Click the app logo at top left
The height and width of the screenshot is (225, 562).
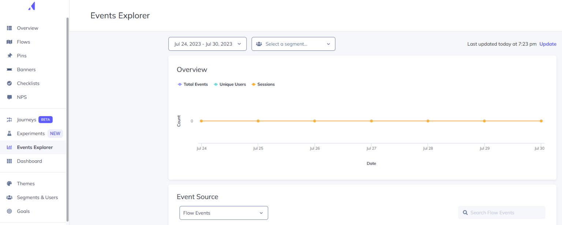pos(31,5)
